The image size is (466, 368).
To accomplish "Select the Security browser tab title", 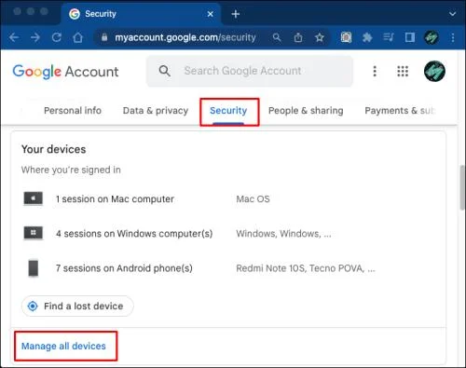I will click(x=101, y=14).
